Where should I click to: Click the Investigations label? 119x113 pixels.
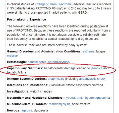click(18, 92)
